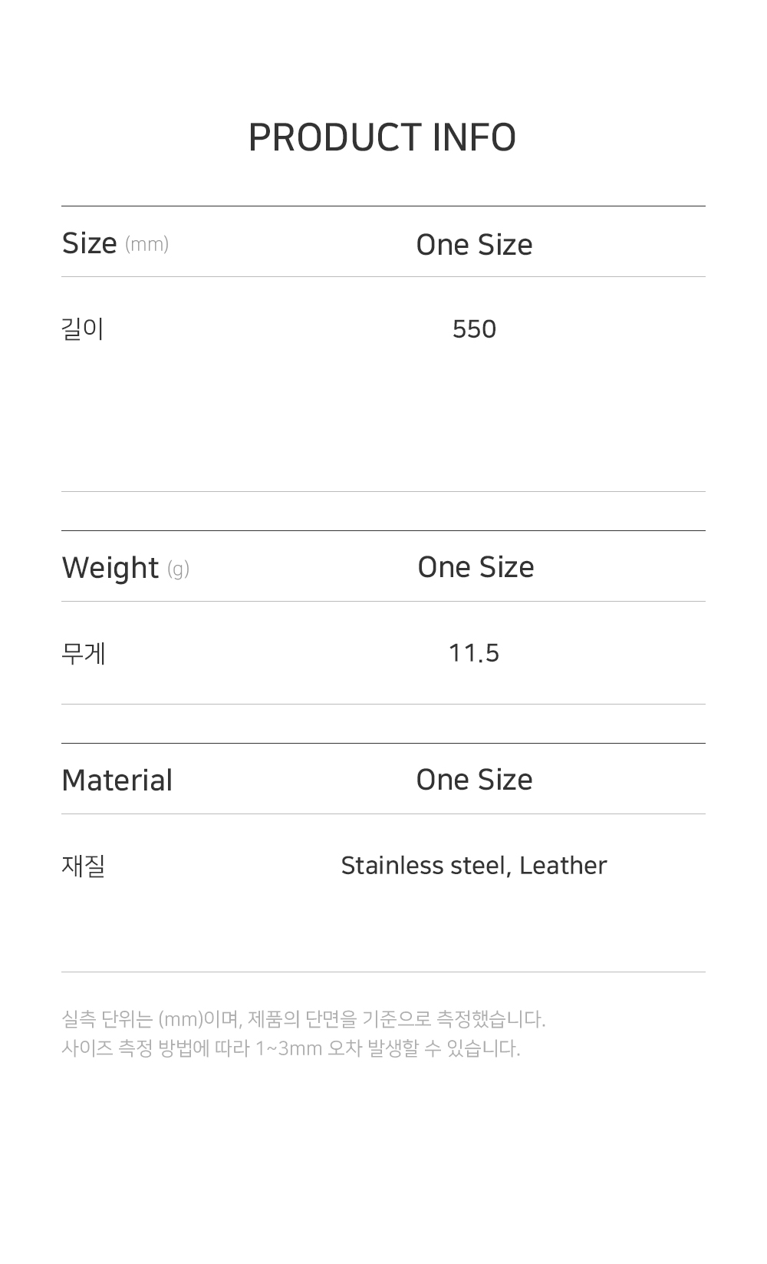Select One Size in the Weight header row
Viewport: 767px width, 1264px height.
476,567
